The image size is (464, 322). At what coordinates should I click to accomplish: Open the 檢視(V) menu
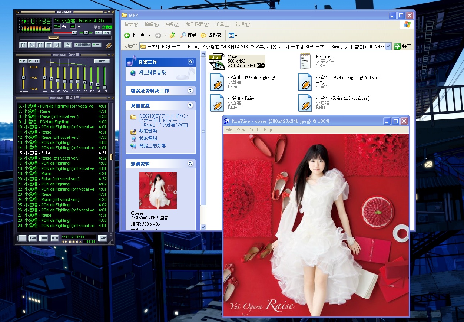coord(172,24)
